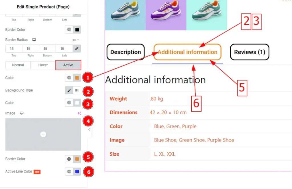This screenshot has width=292, height=189.
Task: Switch to the Normal state
Action: [x=18, y=65]
